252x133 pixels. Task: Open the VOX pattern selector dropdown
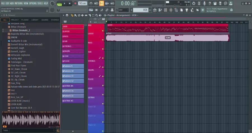tap(141, 10)
